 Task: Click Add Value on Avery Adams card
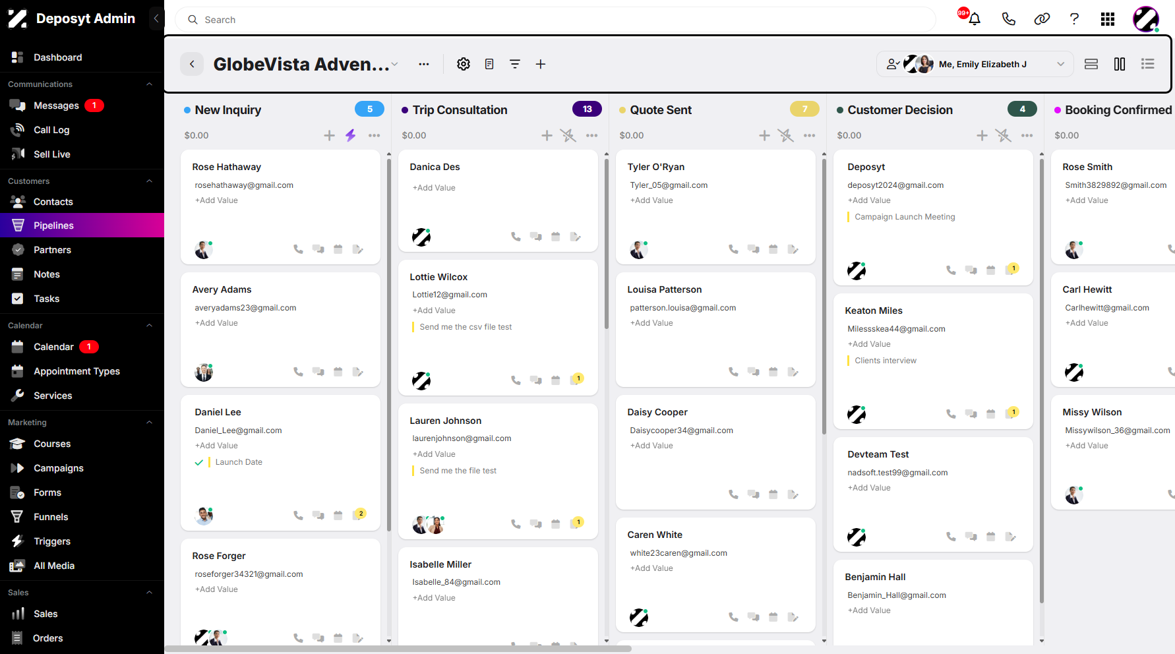click(x=216, y=323)
